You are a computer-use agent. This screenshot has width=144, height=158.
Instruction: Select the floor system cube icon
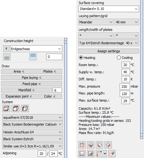point(6,108)
